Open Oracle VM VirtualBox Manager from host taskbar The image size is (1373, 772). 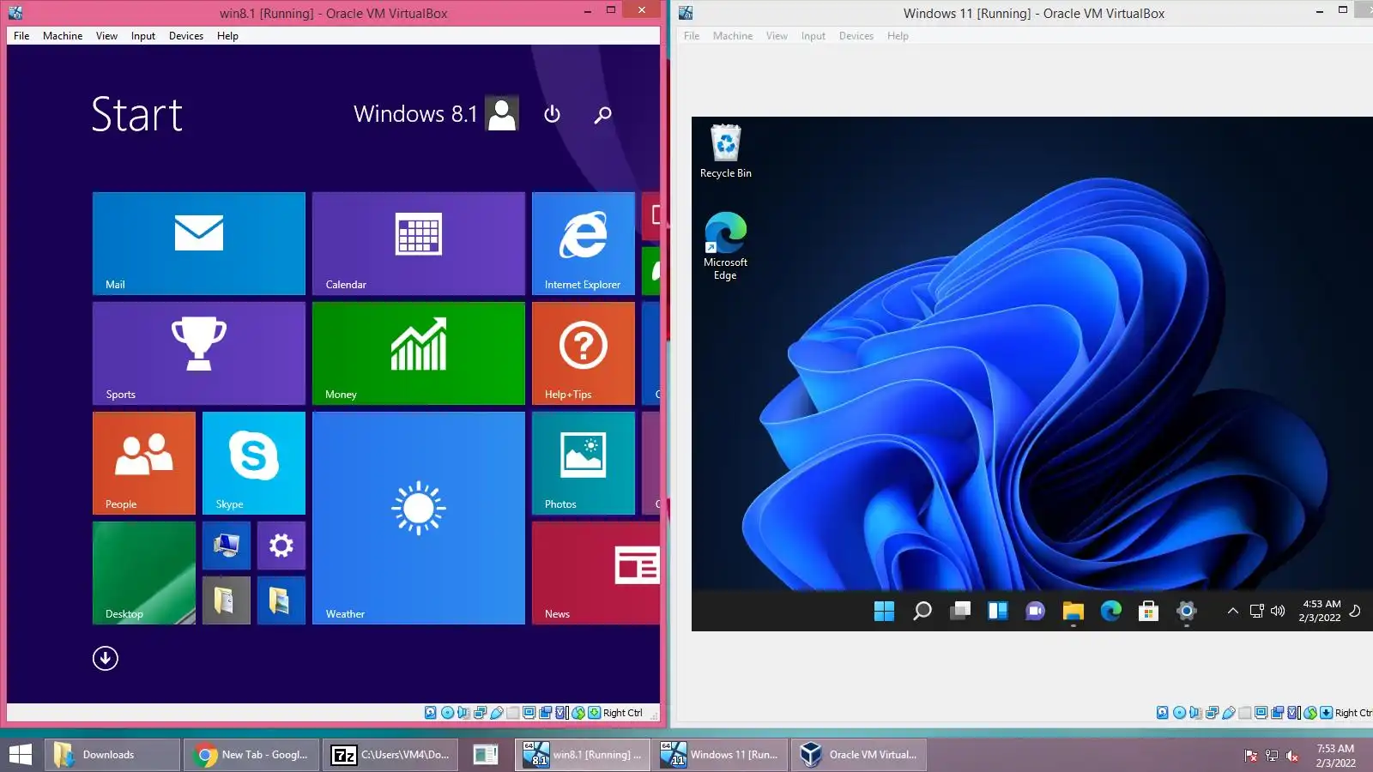(859, 755)
